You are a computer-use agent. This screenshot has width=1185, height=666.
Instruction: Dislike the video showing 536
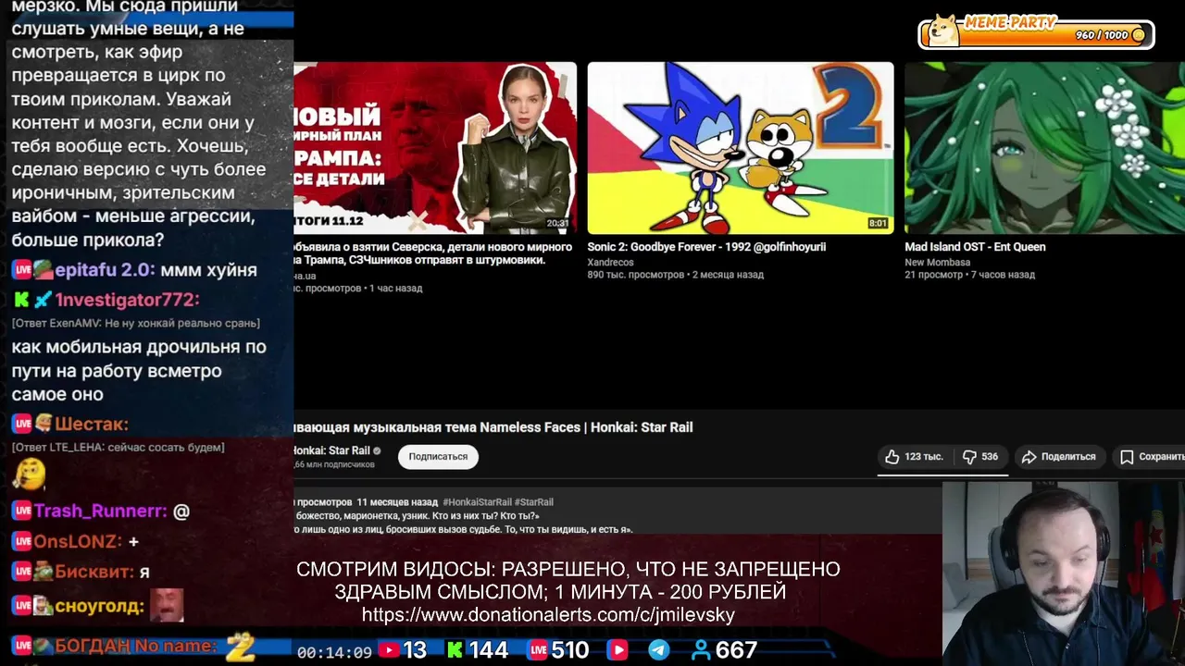click(980, 457)
